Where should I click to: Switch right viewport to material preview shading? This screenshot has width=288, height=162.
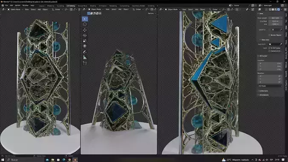click(276, 9)
